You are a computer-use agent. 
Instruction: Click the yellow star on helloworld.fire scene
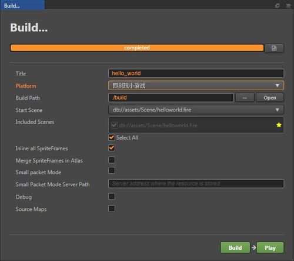pos(279,125)
